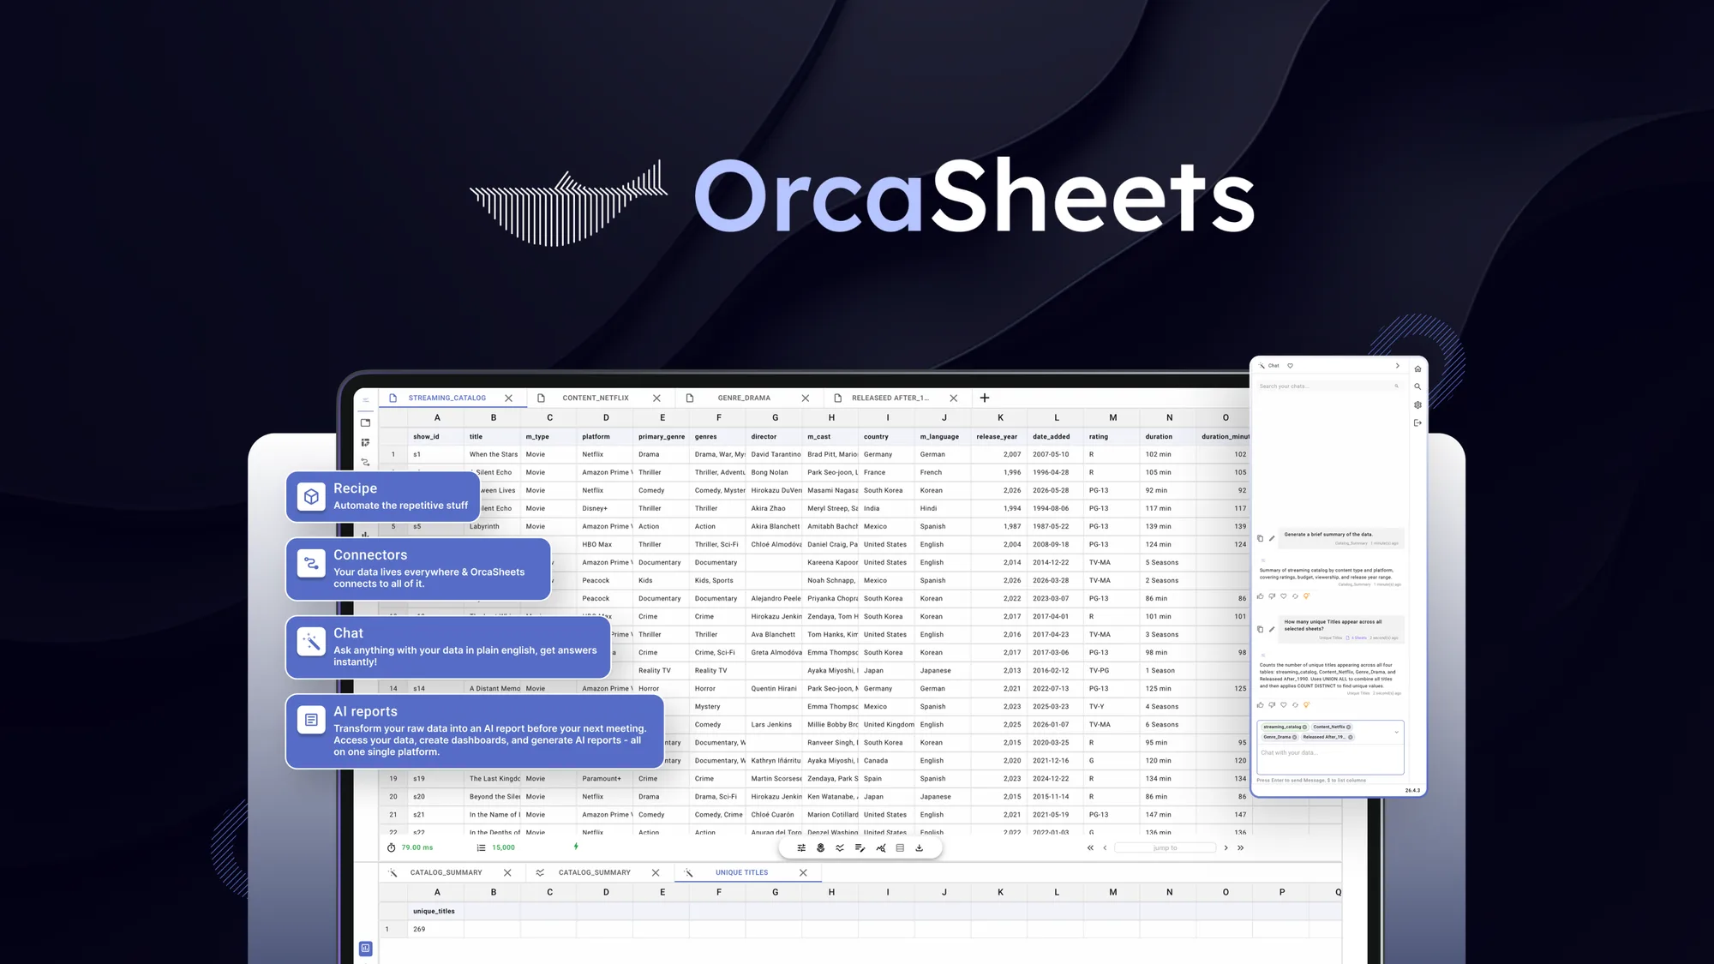Select the 'When the Stars' title cell
This screenshot has height=964, width=1714.
(493, 455)
